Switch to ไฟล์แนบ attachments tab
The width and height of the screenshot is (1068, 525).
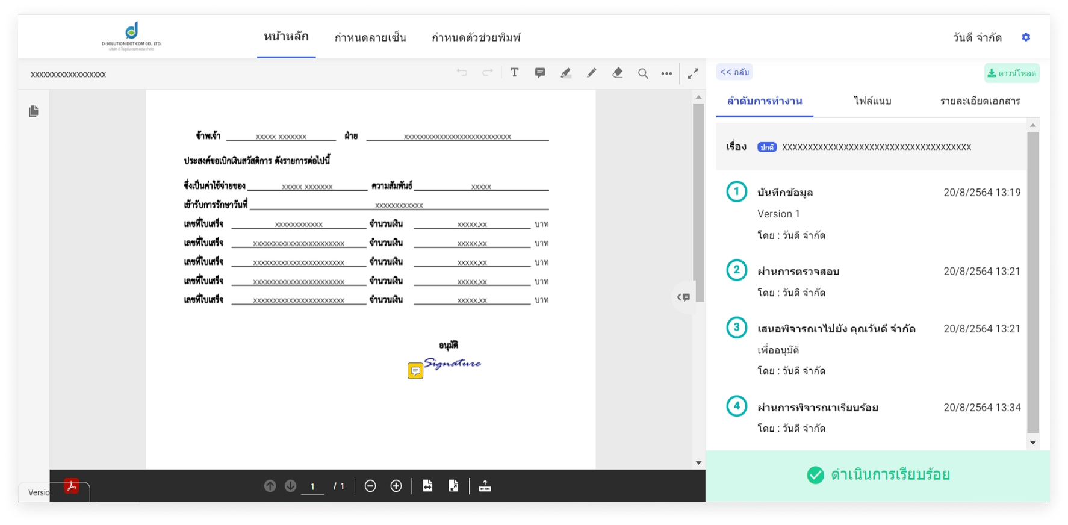coord(872,101)
